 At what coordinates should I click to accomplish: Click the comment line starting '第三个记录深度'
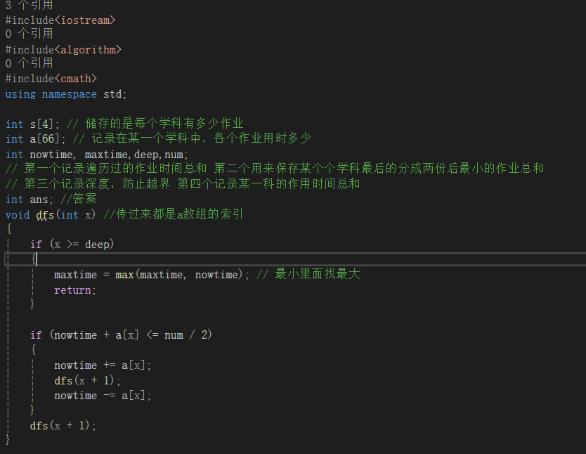pos(183,183)
